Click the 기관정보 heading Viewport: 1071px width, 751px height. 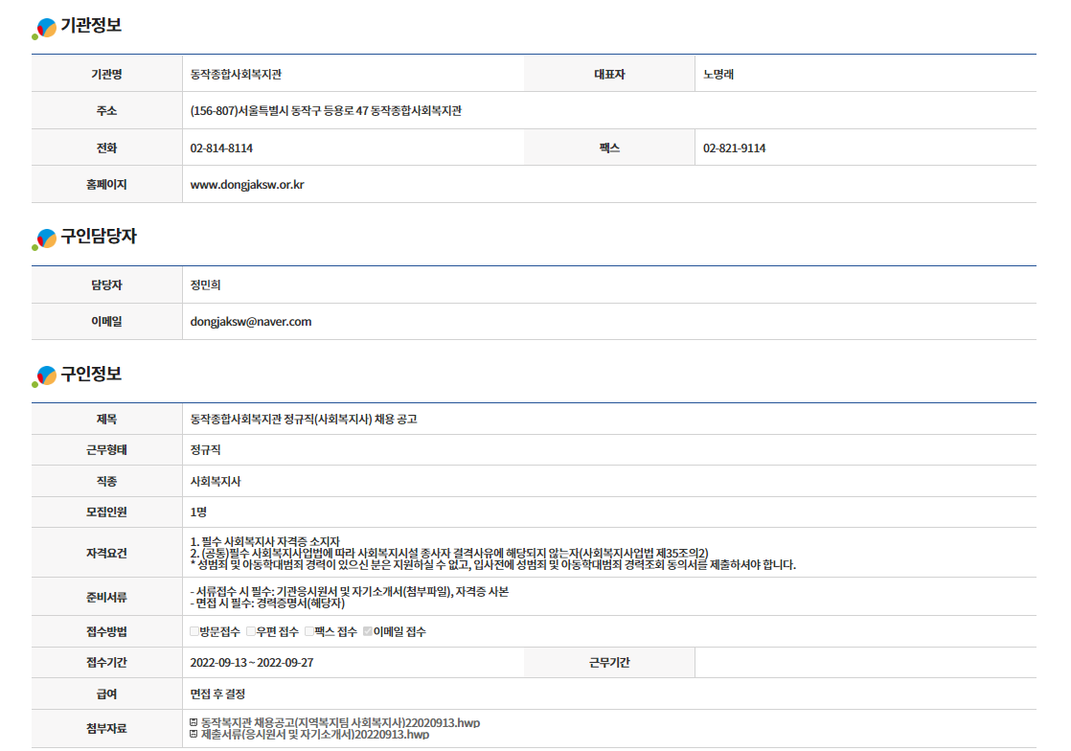pyautogui.click(x=92, y=26)
